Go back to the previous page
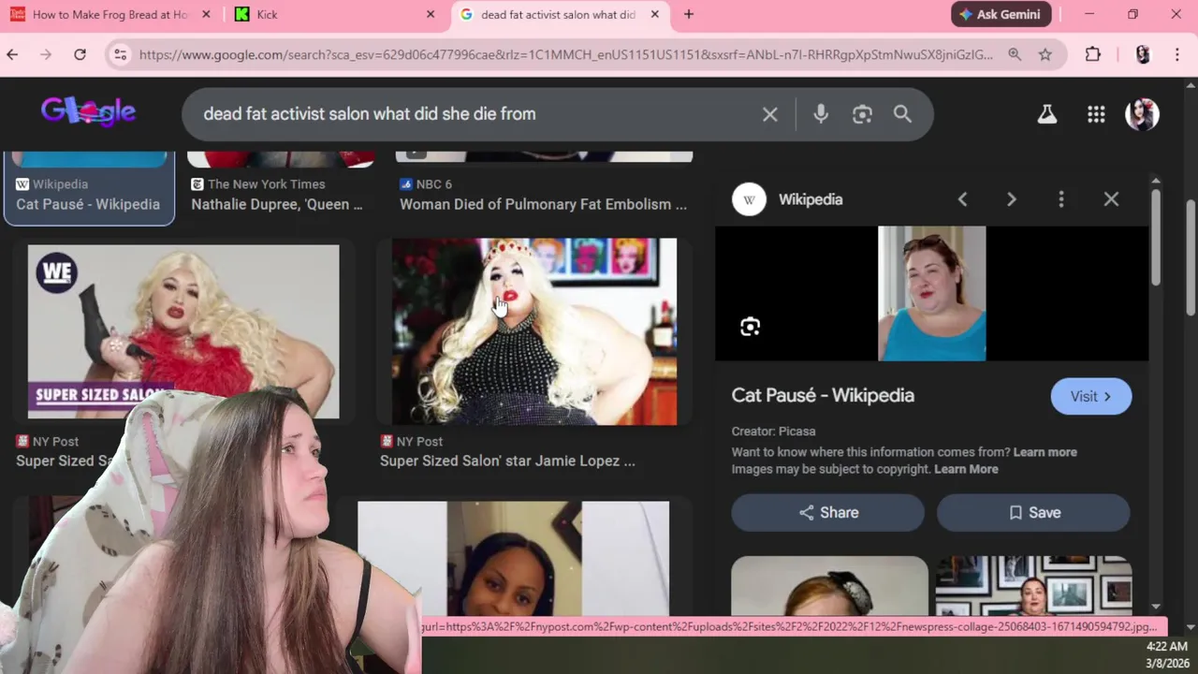The image size is (1198, 674). (x=12, y=54)
